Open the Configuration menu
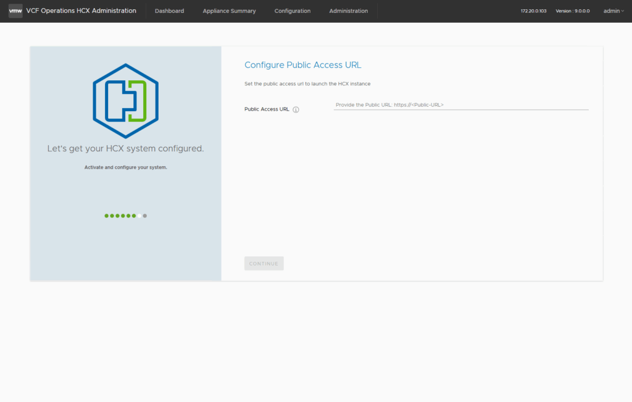This screenshot has height=402, width=632. tap(293, 11)
